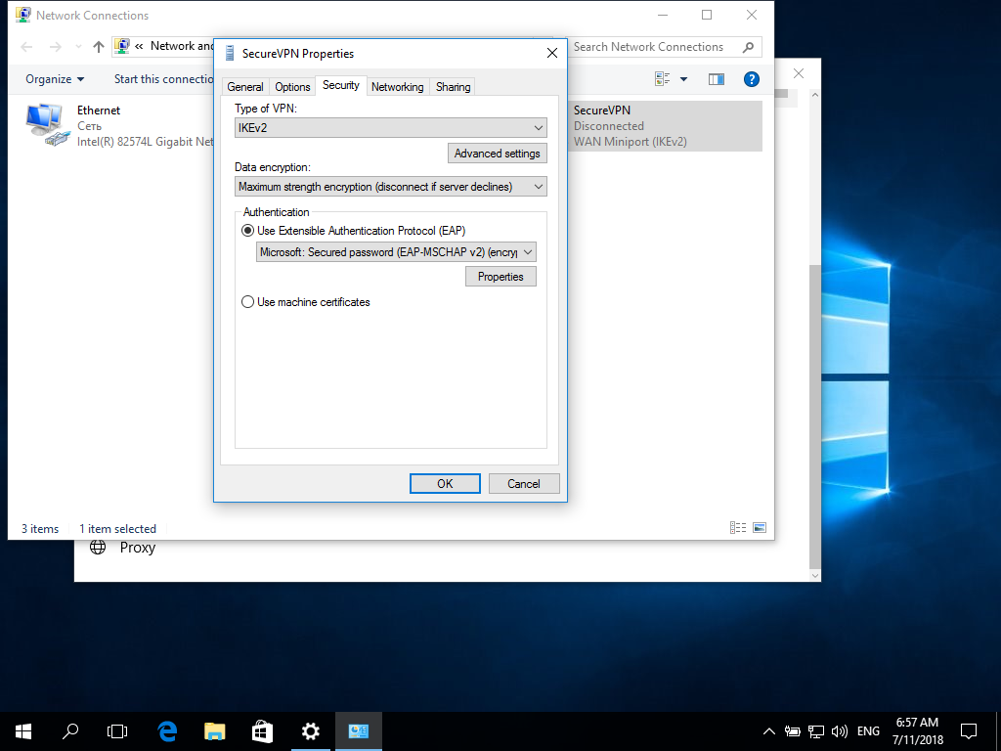Click the Ethernet adapter icon
The height and width of the screenshot is (751, 1001).
click(47, 126)
